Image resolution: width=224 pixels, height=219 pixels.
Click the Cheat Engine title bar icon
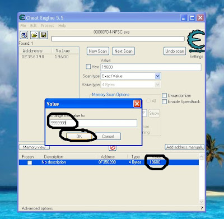(x=22, y=17)
